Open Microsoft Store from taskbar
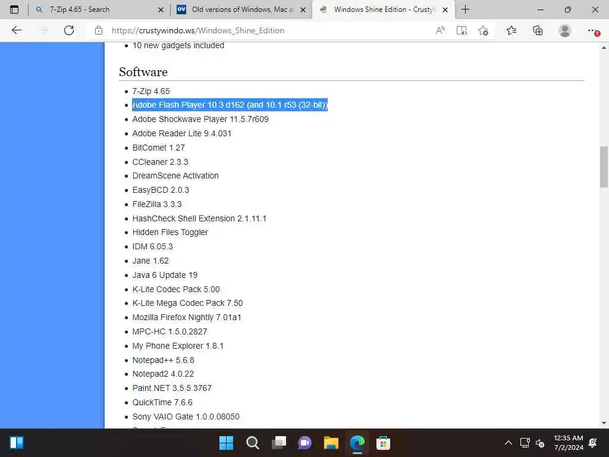Image resolution: width=609 pixels, height=457 pixels. (x=383, y=443)
